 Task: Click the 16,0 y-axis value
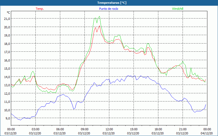coord(7,60)
